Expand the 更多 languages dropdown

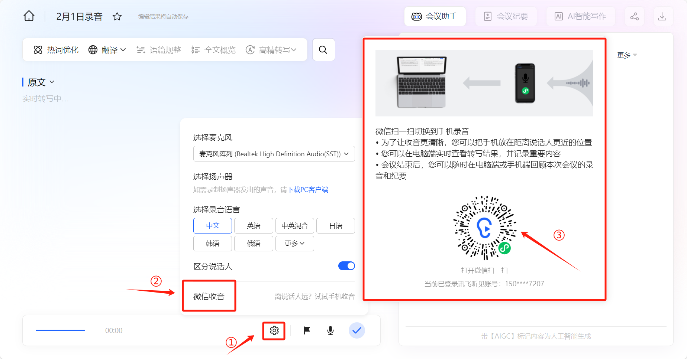pos(294,244)
